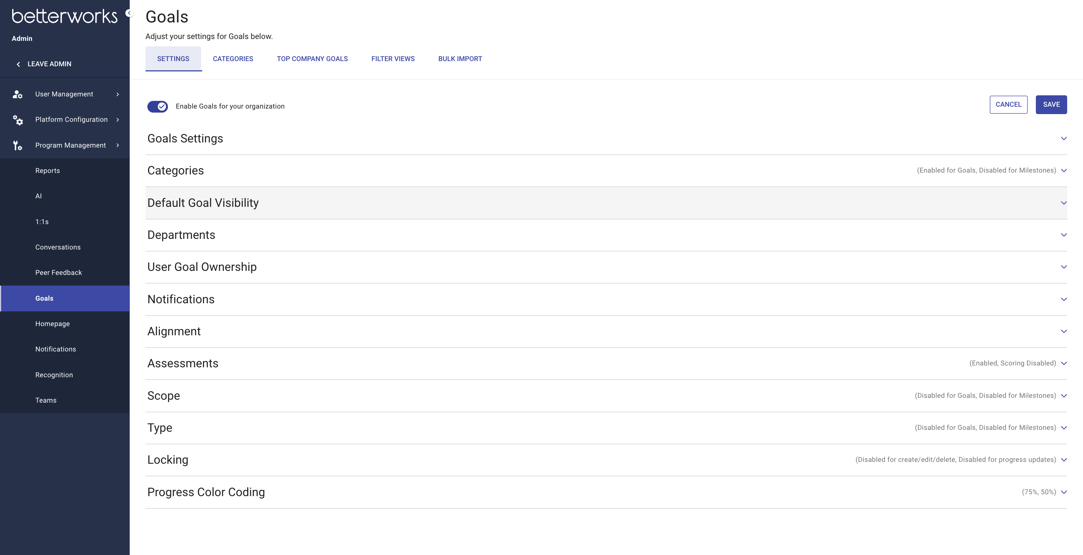Image resolution: width=1083 pixels, height=555 pixels.
Task: Click the back arrow next to Leave Admin
Action: (18, 64)
